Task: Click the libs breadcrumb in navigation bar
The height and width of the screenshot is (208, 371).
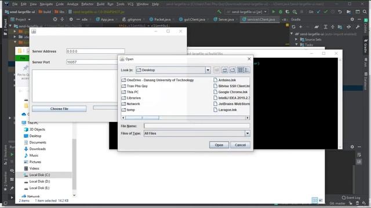Action: click(x=60, y=12)
